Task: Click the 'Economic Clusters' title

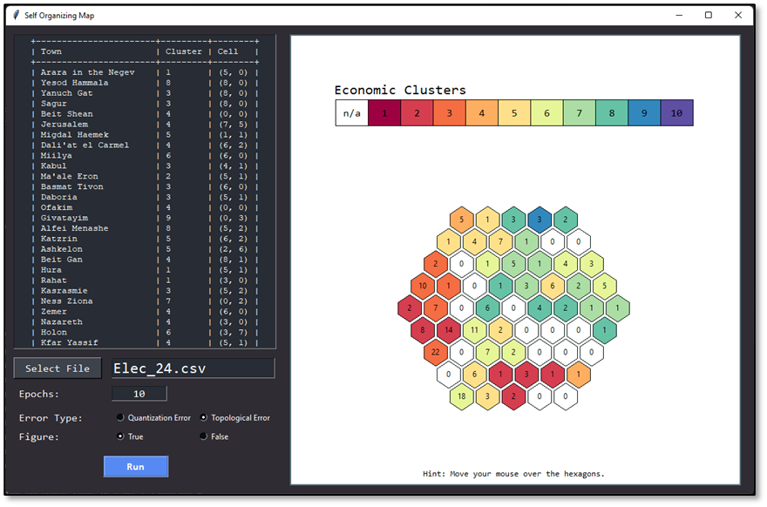Action: [x=400, y=90]
